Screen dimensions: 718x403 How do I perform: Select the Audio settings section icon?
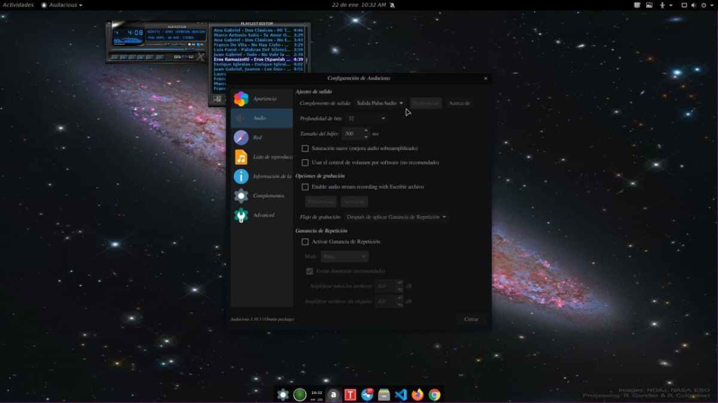click(261, 118)
